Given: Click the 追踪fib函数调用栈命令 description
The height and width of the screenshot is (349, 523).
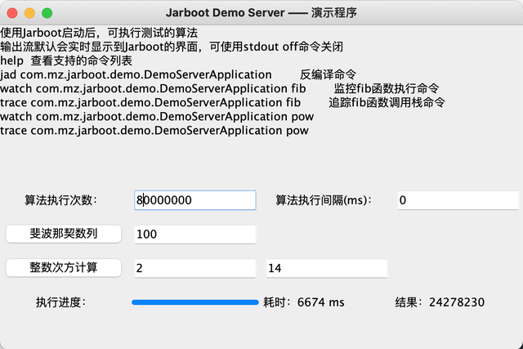Looking at the screenshot, I should click(x=387, y=103).
